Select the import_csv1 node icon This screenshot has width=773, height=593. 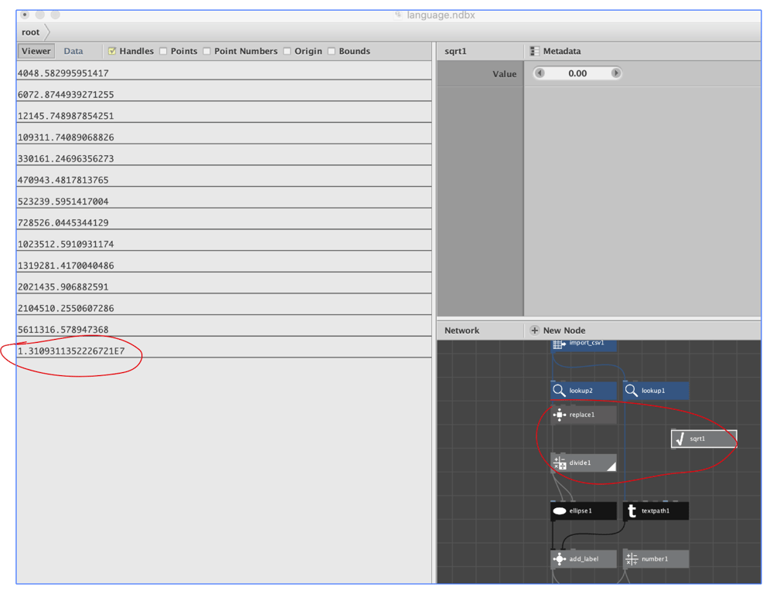(x=559, y=344)
